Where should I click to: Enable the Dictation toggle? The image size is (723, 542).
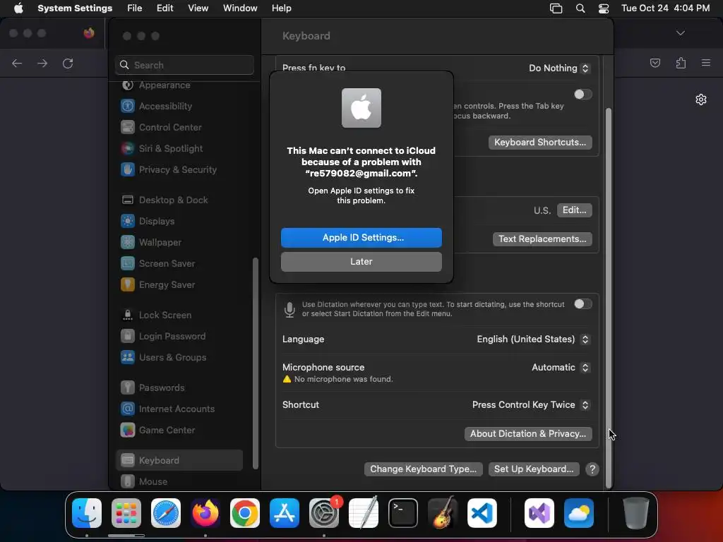click(582, 303)
